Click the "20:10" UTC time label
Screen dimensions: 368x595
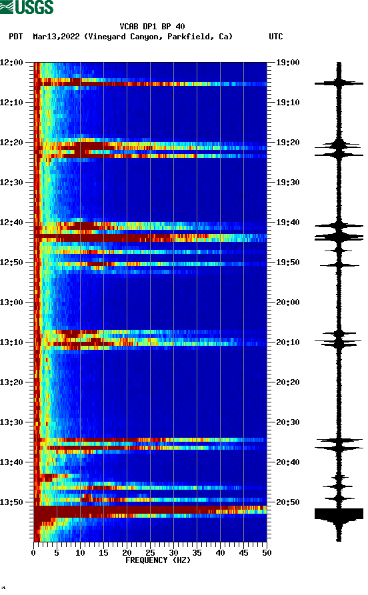tap(287, 342)
